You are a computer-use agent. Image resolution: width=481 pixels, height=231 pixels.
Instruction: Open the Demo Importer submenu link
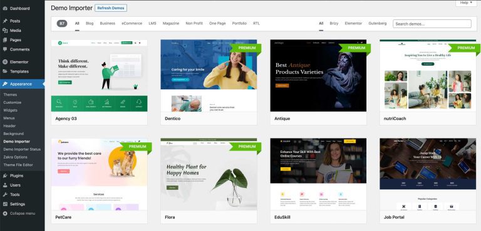click(16, 142)
